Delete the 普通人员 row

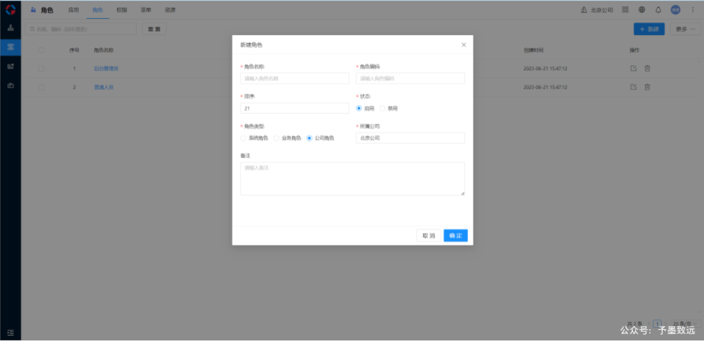coord(647,87)
